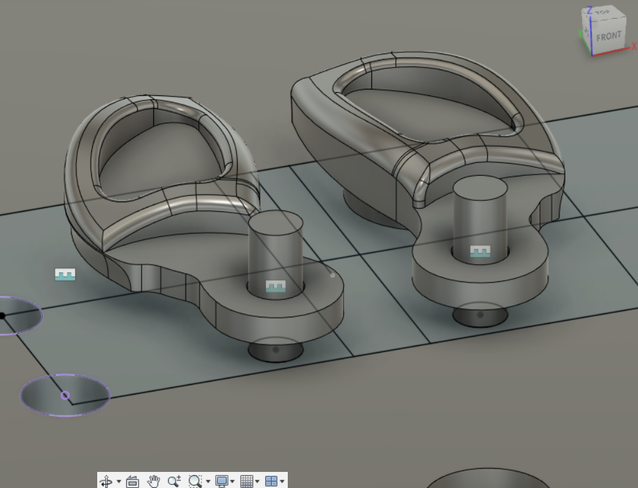Click the black sketch point at left edge

2,315
